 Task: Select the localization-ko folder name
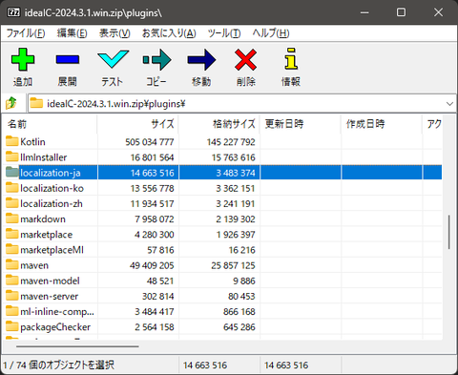tap(52, 188)
